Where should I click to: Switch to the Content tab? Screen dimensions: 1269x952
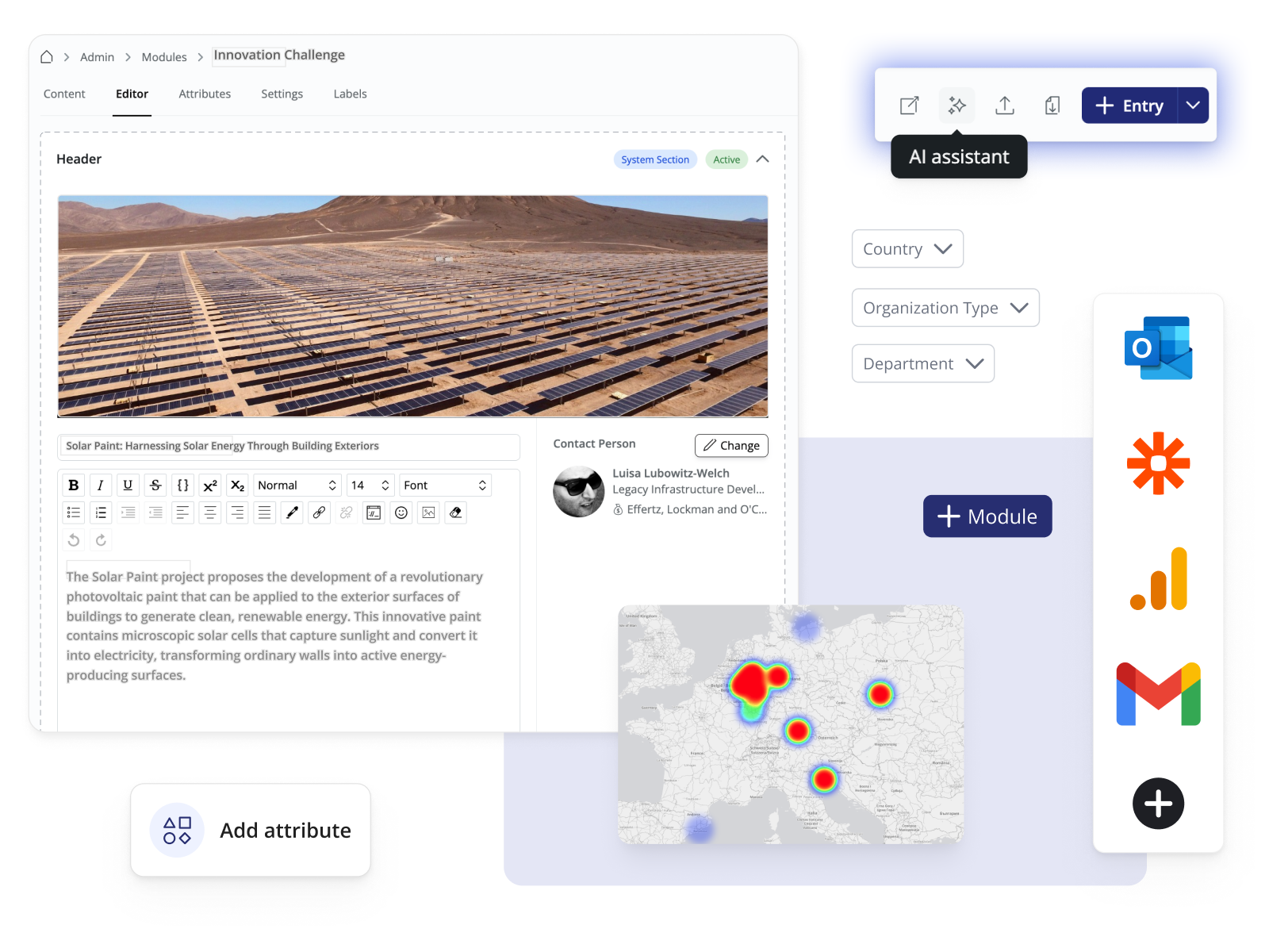tap(64, 94)
